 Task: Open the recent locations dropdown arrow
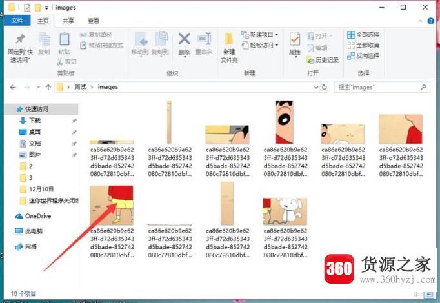point(39,88)
